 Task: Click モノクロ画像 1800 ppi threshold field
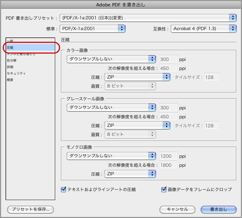[x=168, y=165]
